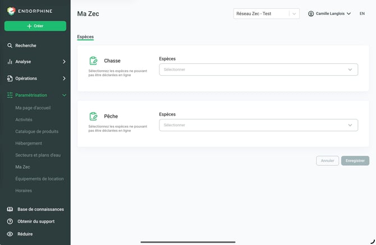Click the Chasse clipboard icon
Screen dimensions: 376x245
tap(93, 61)
